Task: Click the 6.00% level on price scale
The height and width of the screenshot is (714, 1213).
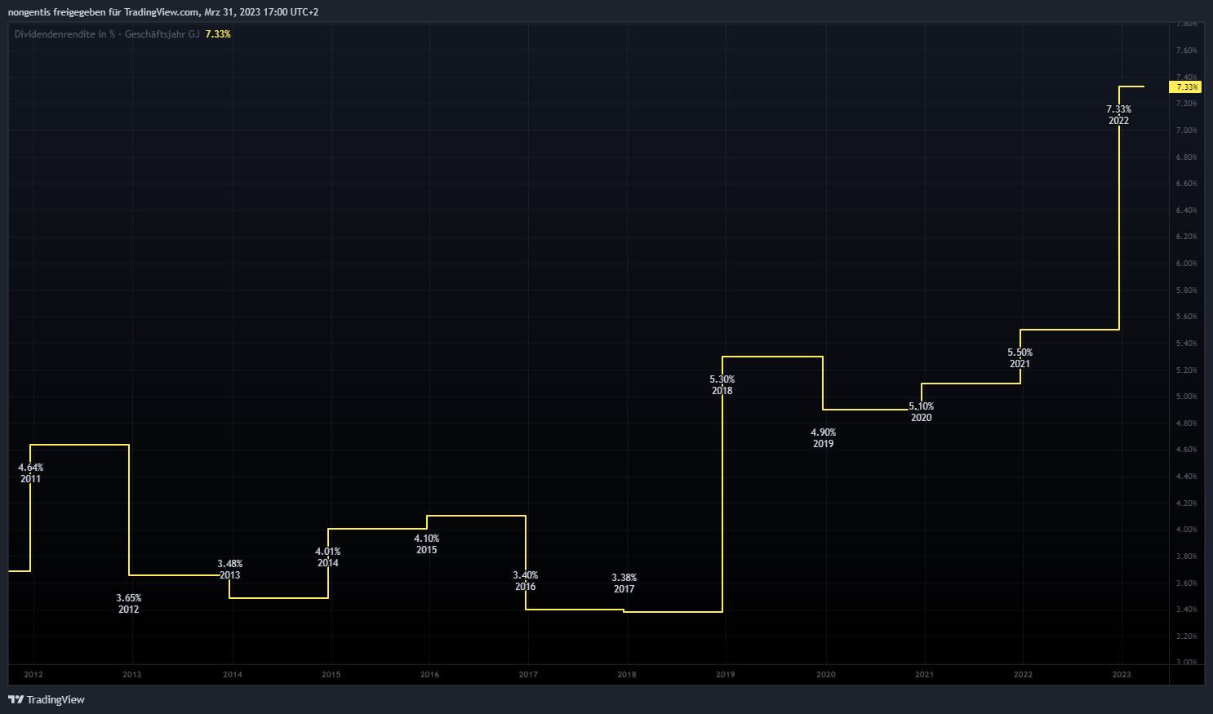Action: click(1186, 264)
